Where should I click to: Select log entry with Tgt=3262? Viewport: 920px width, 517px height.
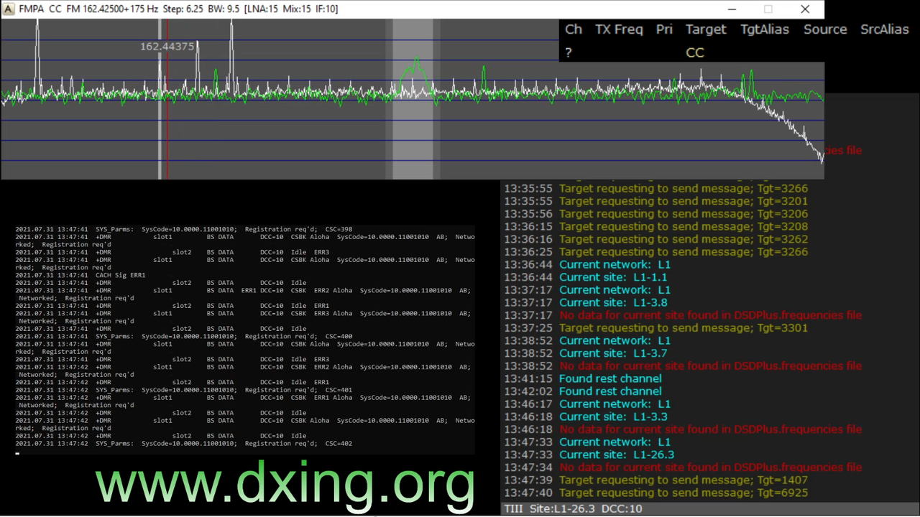point(655,239)
